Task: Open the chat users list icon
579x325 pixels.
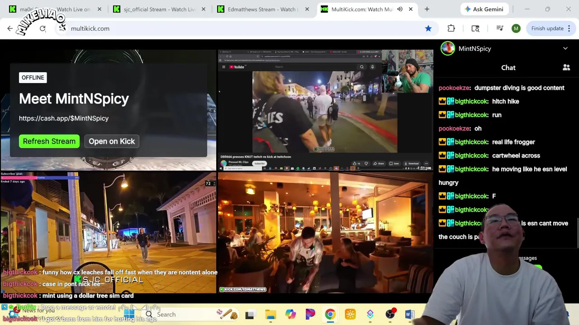Action: click(566, 68)
